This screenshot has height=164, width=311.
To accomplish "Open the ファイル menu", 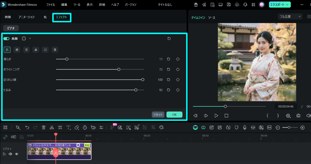I will (x=50, y=4).
